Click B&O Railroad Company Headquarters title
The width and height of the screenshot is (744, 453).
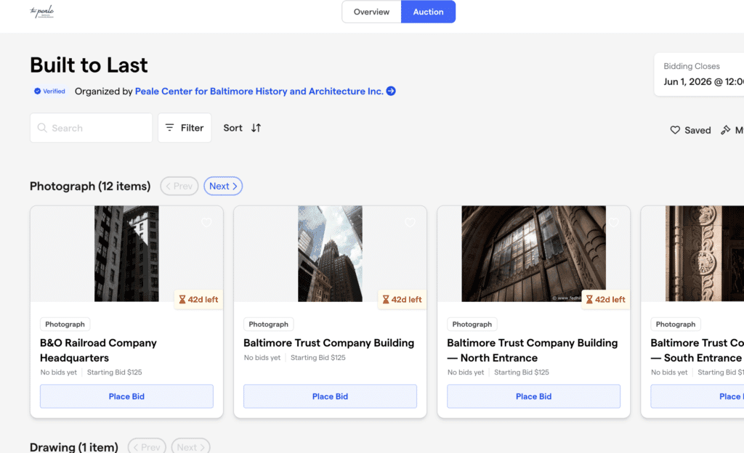98,350
